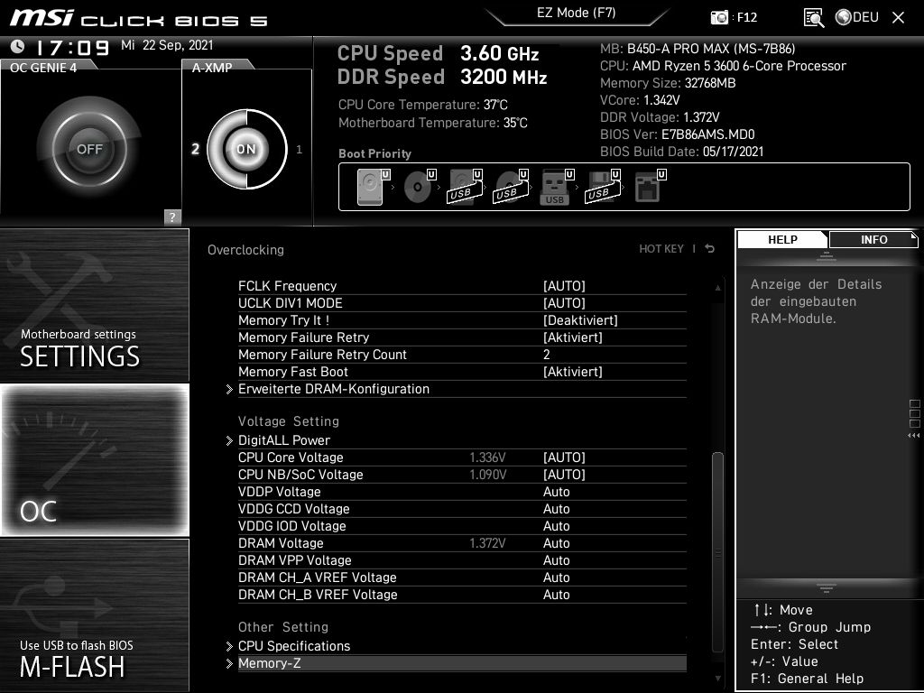Enable Memory Try It! setting
Viewport: 924px width, 693px height.
coord(579,320)
